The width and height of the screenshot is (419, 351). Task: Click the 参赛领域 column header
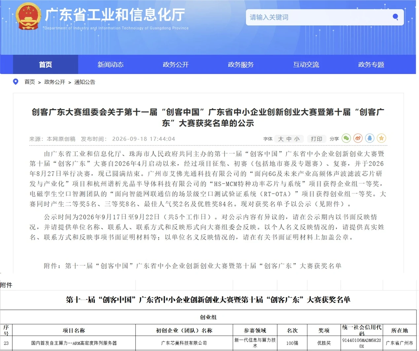(255, 330)
